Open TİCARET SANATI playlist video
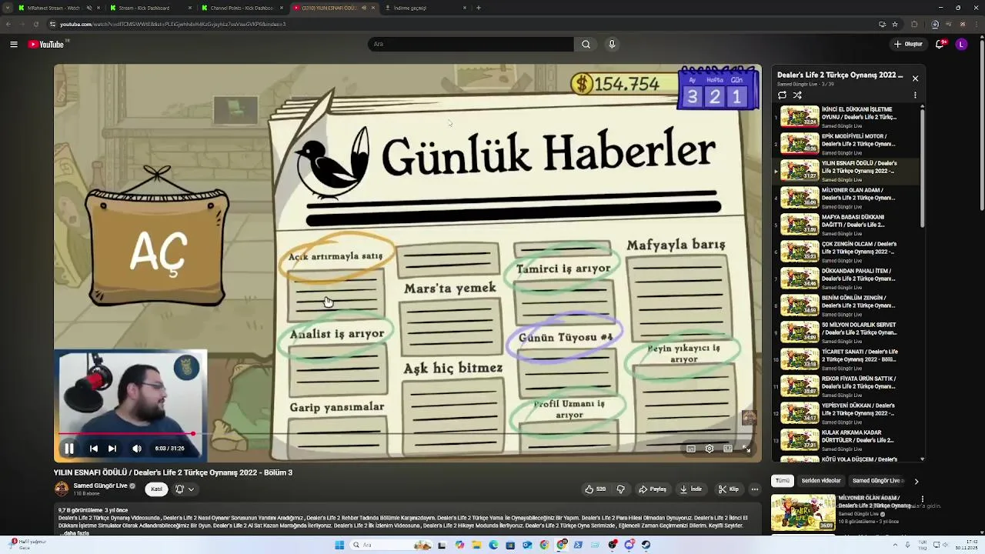 (846, 359)
